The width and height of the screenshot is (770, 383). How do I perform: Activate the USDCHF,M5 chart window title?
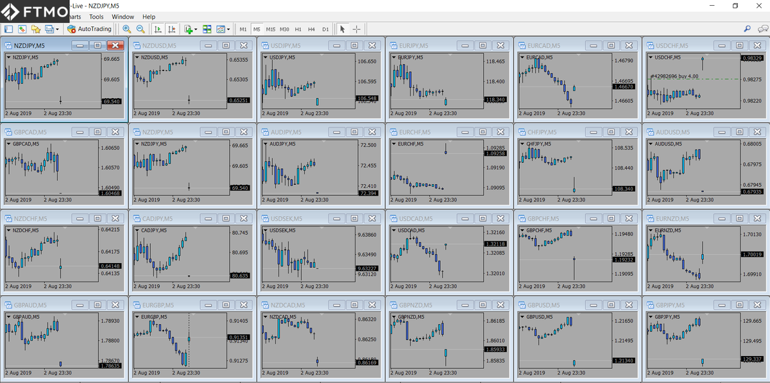click(672, 46)
